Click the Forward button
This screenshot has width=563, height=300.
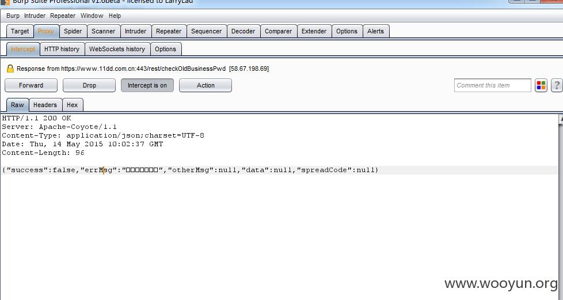(31, 86)
